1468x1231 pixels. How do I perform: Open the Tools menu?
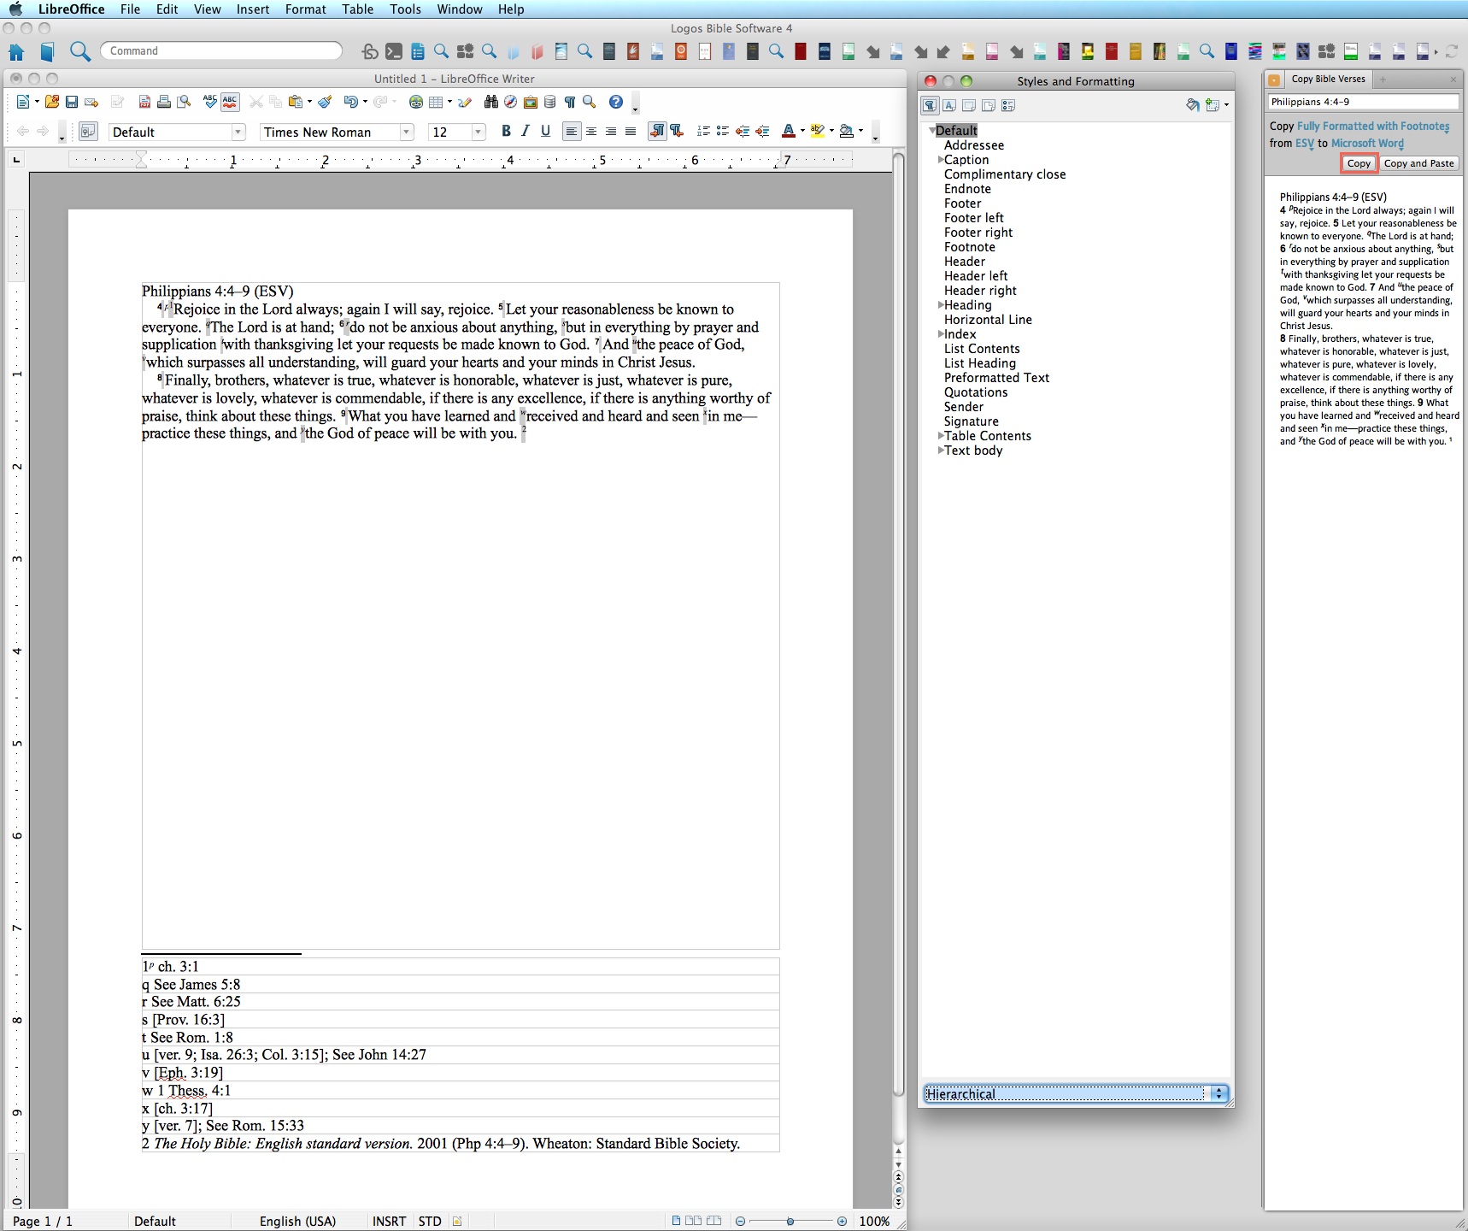click(x=406, y=9)
